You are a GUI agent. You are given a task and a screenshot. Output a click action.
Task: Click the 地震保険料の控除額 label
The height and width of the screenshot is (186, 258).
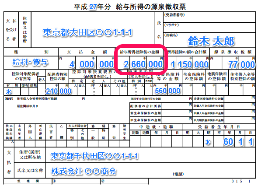[217, 77]
